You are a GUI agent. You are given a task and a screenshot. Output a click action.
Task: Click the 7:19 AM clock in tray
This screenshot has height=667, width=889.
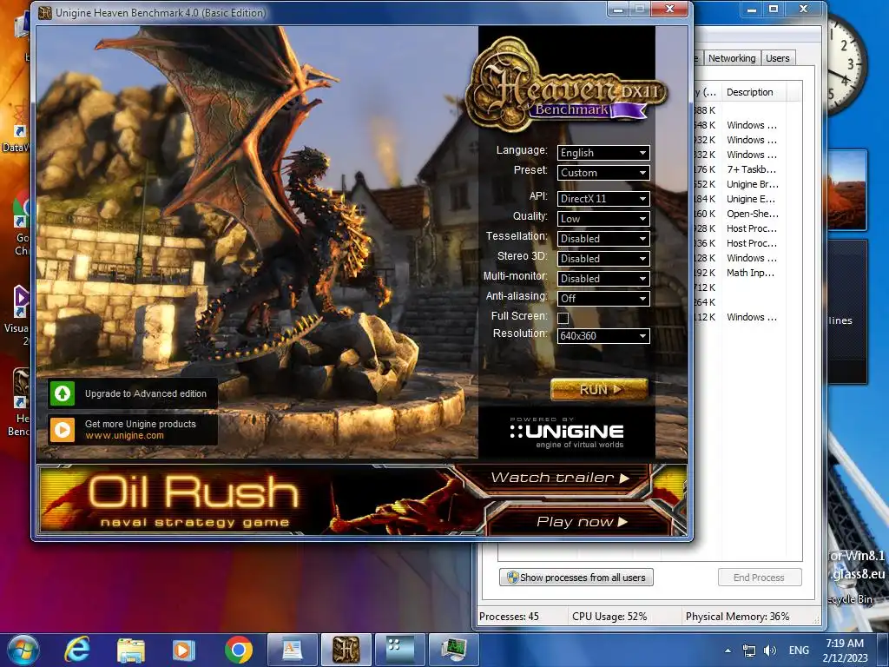coord(845,644)
